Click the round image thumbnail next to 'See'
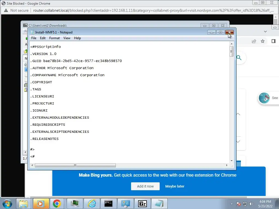279x209 pixels. tap(264, 98)
